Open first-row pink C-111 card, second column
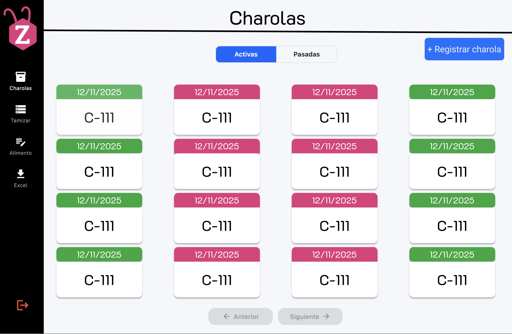Image resolution: width=512 pixels, height=334 pixels. click(217, 110)
